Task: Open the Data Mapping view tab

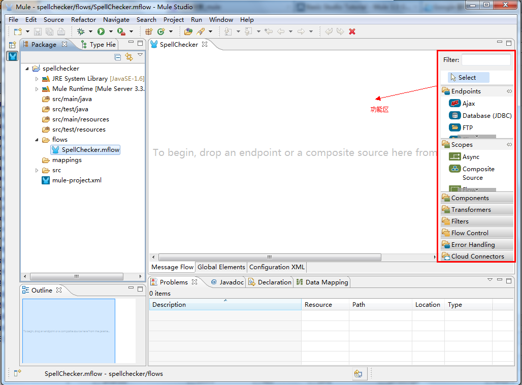Action: coord(322,282)
